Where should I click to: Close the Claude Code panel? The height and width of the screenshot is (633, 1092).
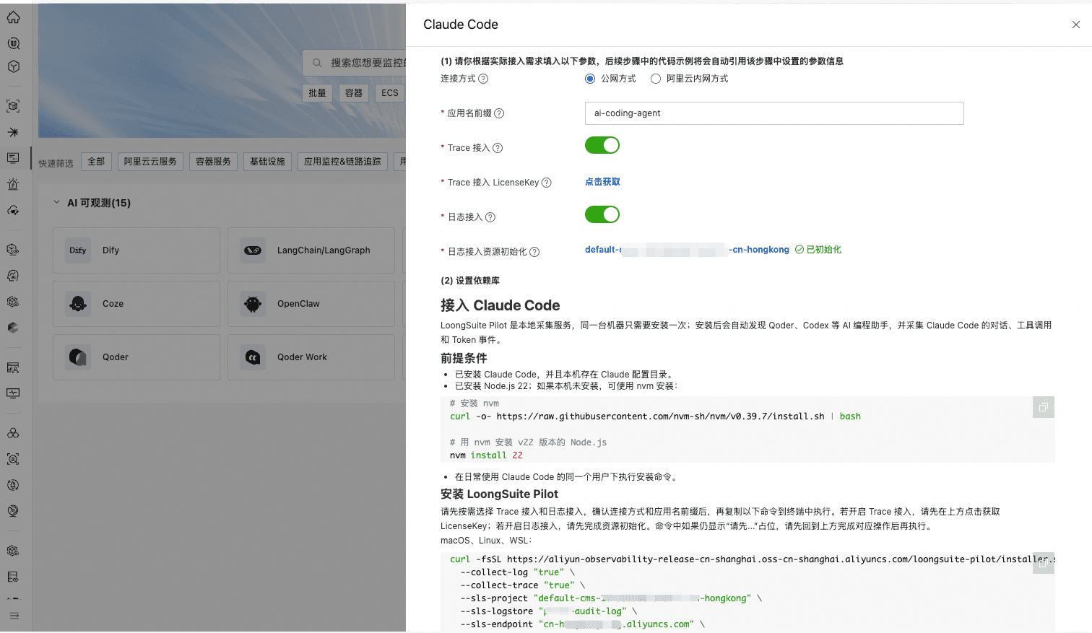pyautogui.click(x=1076, y=25)
